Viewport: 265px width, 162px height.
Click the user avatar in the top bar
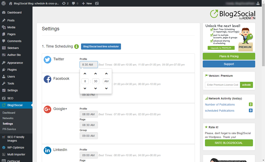(258, 3)
